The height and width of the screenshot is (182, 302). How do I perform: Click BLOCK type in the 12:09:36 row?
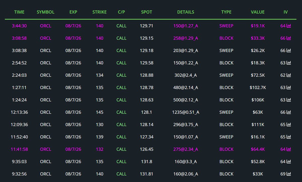tap(226, 125)
